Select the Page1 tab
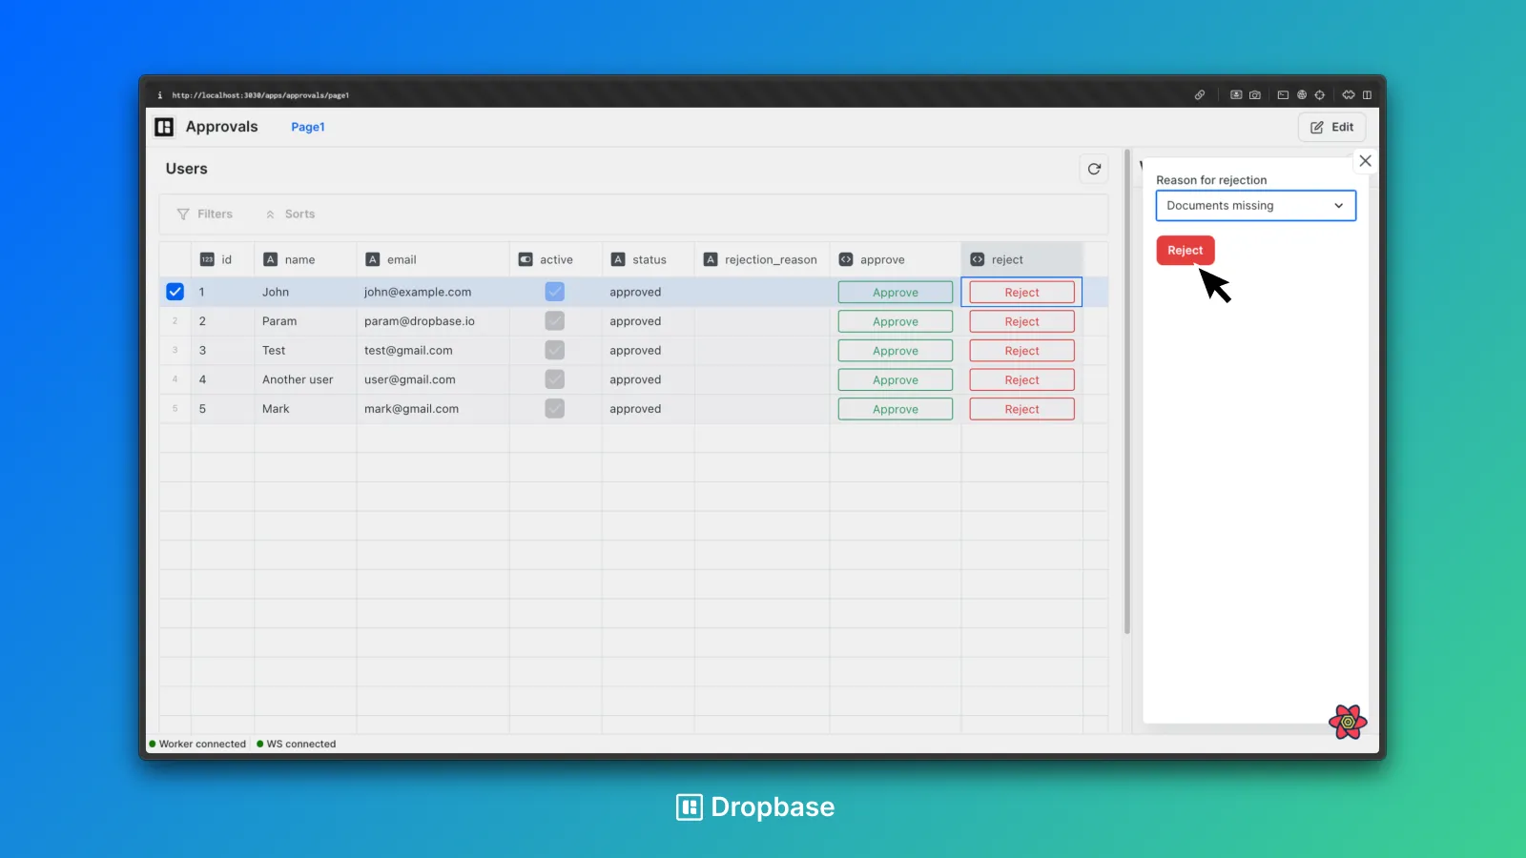1526x858 pixels. (x=307, y=127)
